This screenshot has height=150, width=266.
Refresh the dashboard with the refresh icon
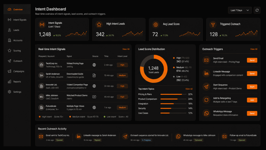tap(257, 10)
